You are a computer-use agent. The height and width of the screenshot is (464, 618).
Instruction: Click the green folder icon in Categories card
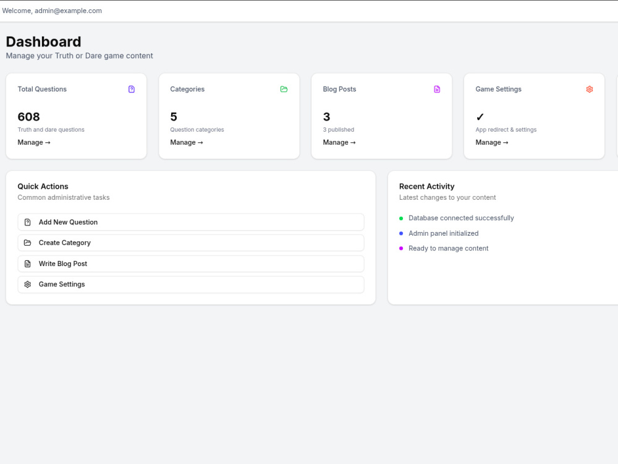point(284,89)
